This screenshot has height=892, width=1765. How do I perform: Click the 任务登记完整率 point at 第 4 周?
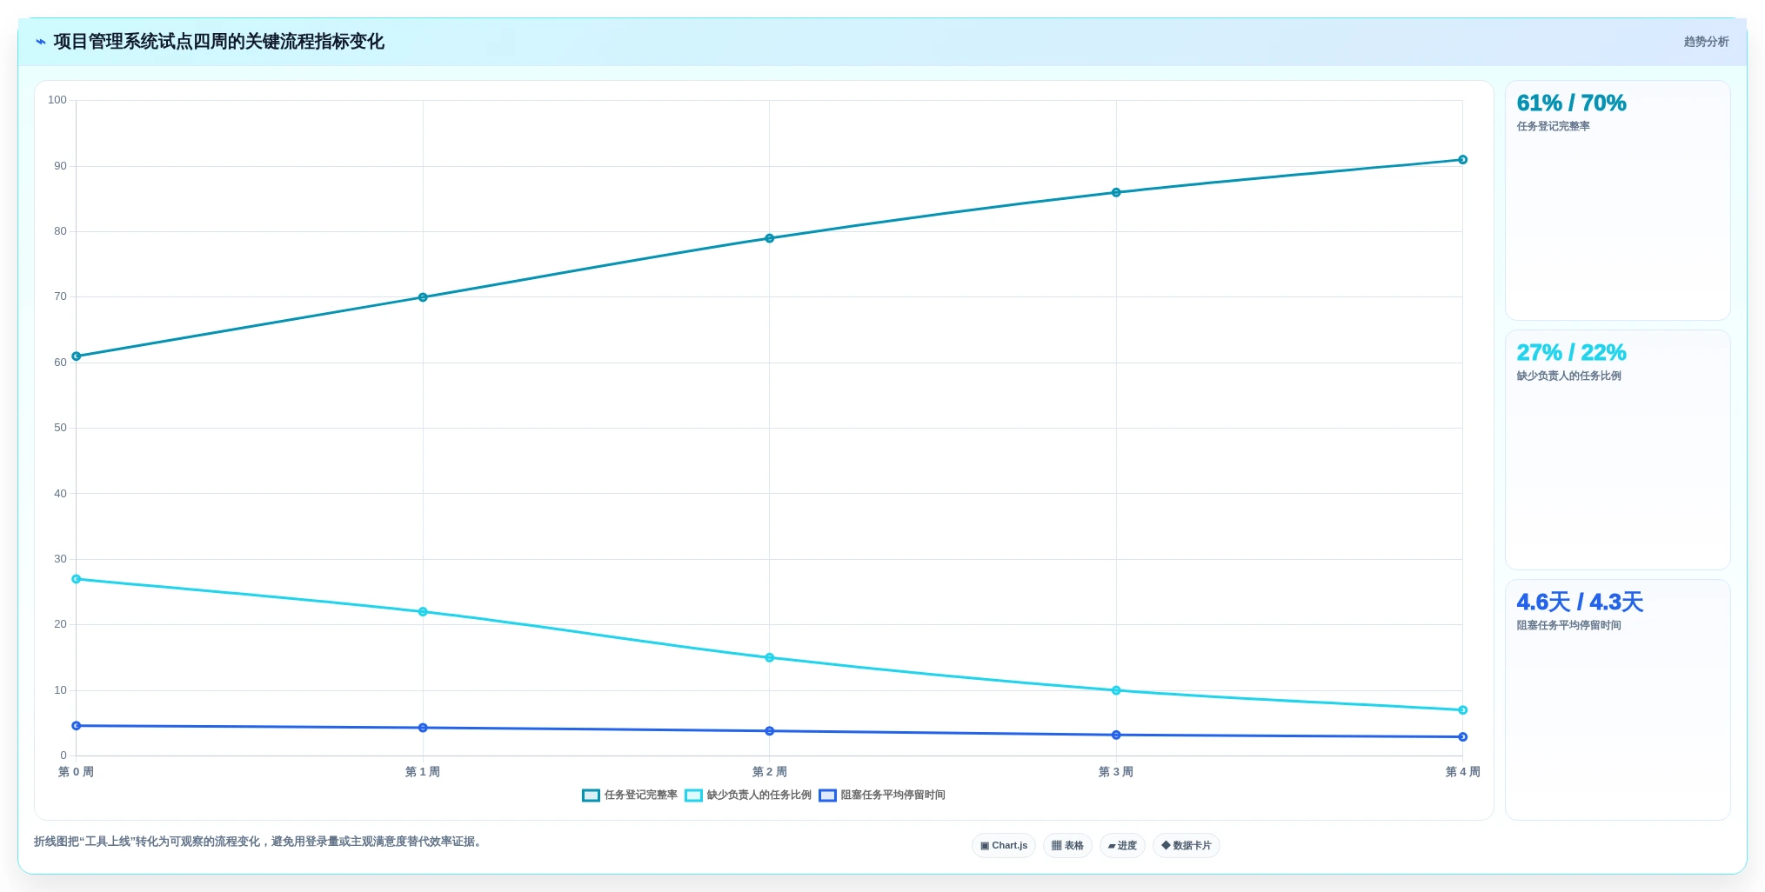point(1463,160)
